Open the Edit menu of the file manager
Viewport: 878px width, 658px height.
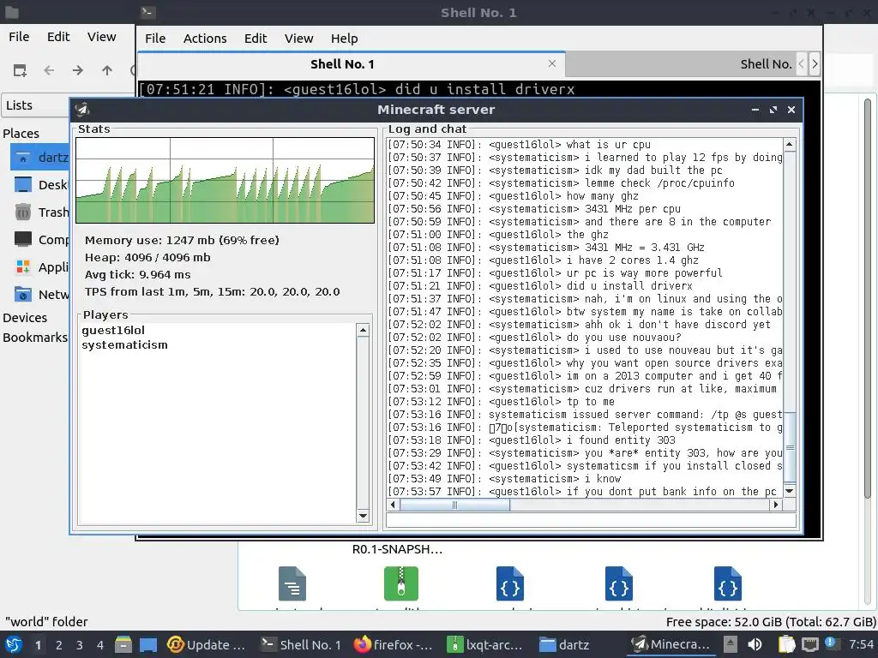click(x=58, y=36)
